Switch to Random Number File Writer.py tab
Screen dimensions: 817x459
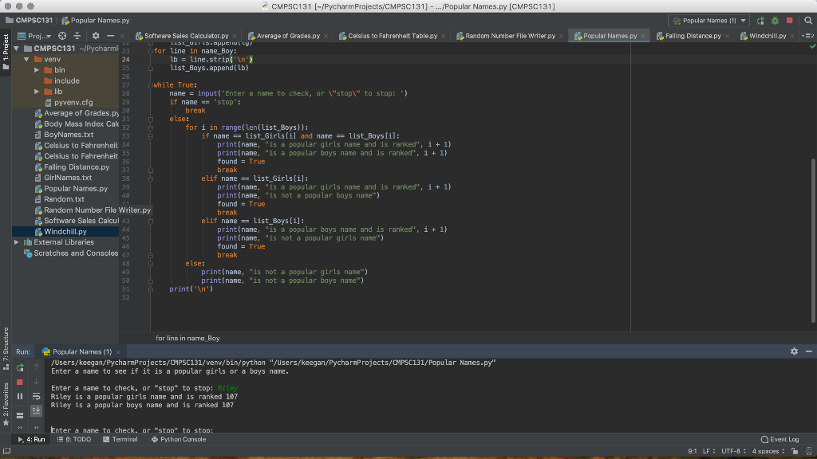[510, 36]
